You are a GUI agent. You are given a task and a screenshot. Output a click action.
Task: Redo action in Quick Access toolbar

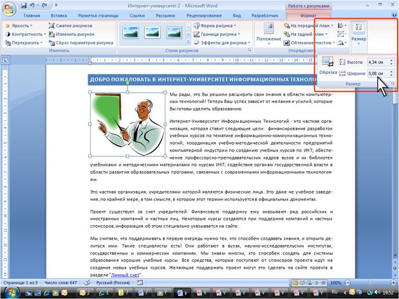45,6
